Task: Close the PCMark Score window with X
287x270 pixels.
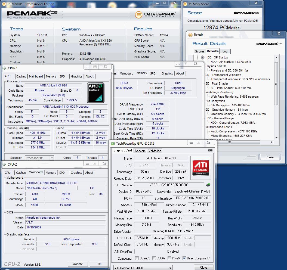Action: (x=256, y=3)
